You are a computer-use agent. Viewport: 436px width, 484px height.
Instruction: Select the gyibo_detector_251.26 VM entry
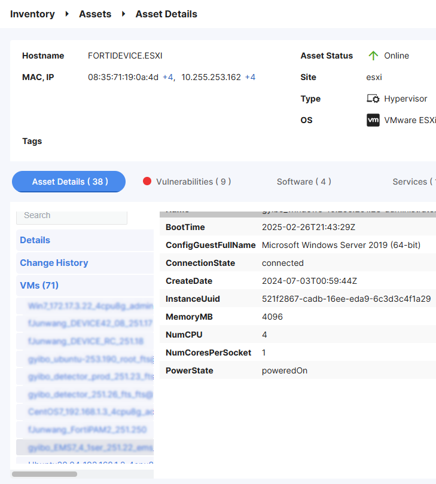pos(85,394)
